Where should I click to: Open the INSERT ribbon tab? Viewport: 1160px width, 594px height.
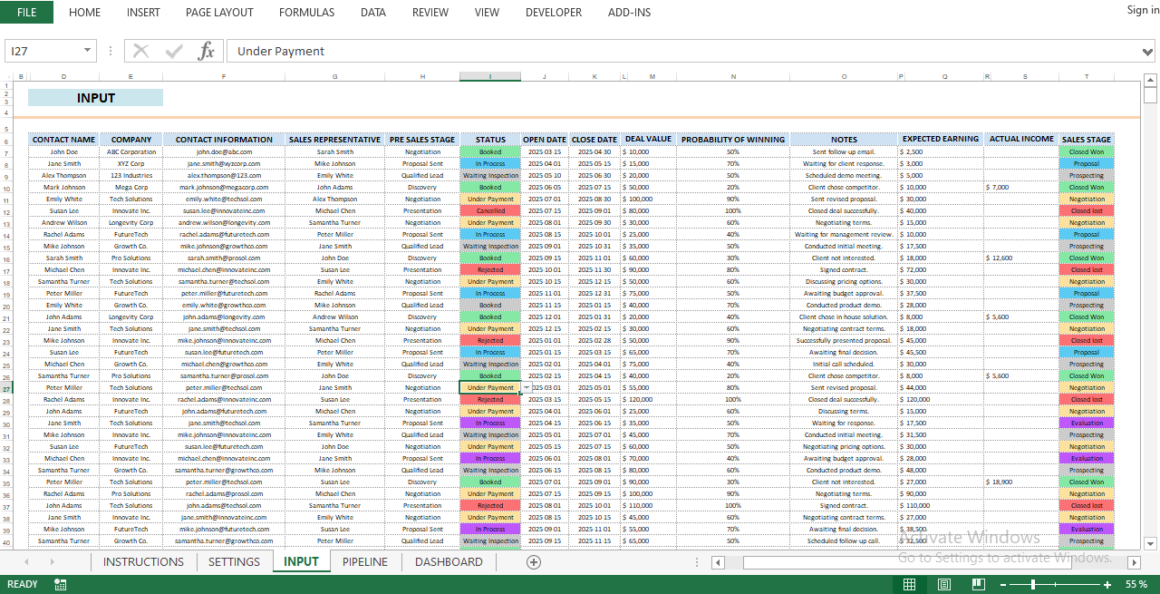(143, 12)
